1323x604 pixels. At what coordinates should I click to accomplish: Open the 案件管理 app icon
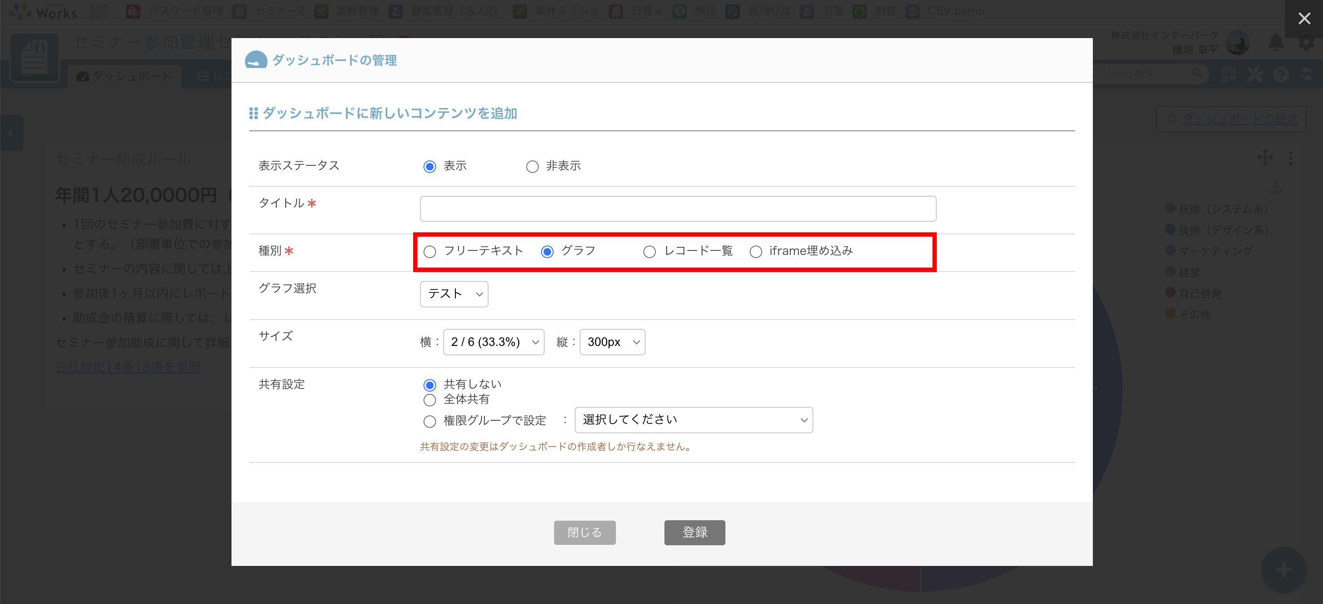[322, 11]
